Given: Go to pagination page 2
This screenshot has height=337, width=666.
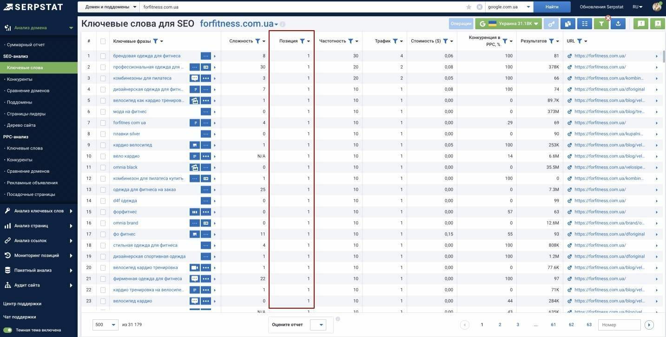Looking at the screenshot, I should point(500,324).
